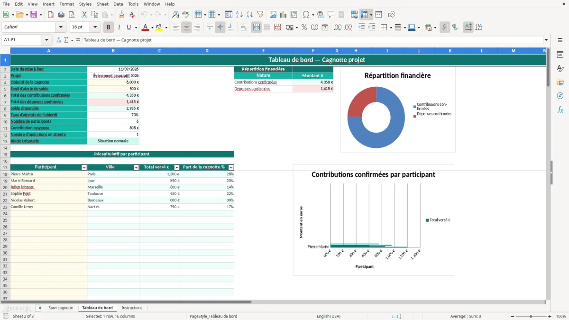This screenshot has height=320, width=569.
Task: Open Print Preview from the toolbar
Action: 72,15
